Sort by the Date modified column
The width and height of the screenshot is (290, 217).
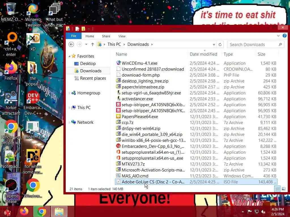coord(204,54)
